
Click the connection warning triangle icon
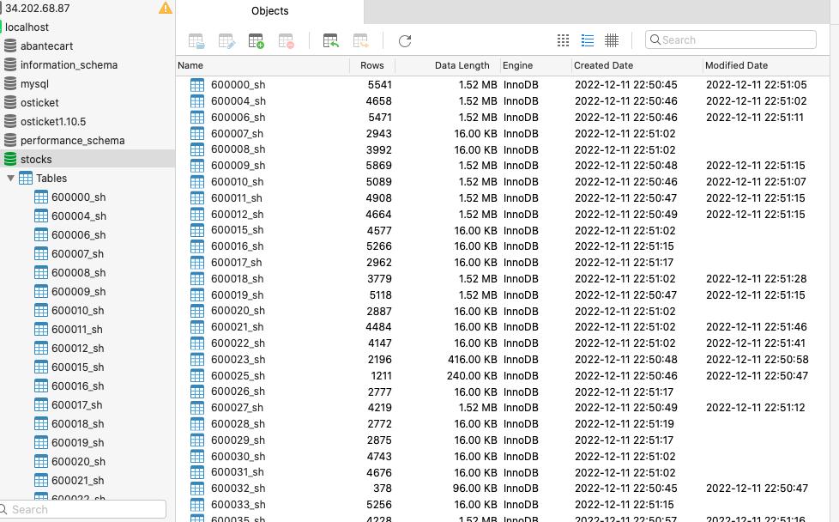[166, 9]
